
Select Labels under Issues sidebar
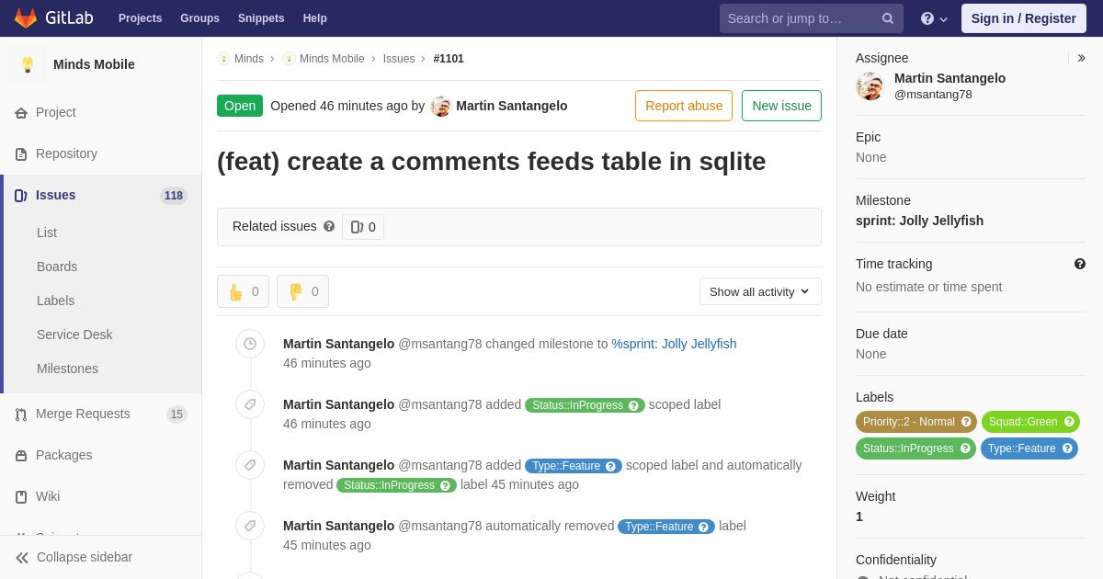(x=55, y=301)
